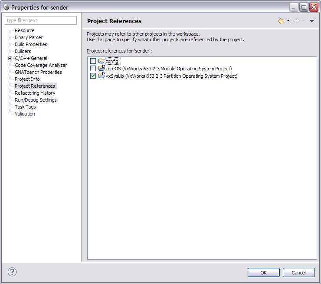The width and height of the screenshot is (321, 284).
Task: Focus the type filter text field
Action: (x=41, y=20)
